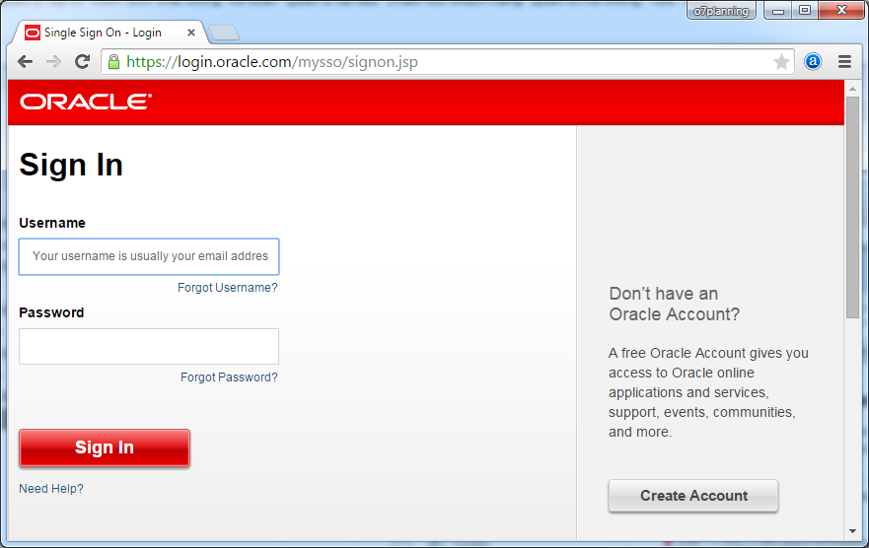Click the scroll up arrow
869x548 pixels.
(x=852, y=89)
